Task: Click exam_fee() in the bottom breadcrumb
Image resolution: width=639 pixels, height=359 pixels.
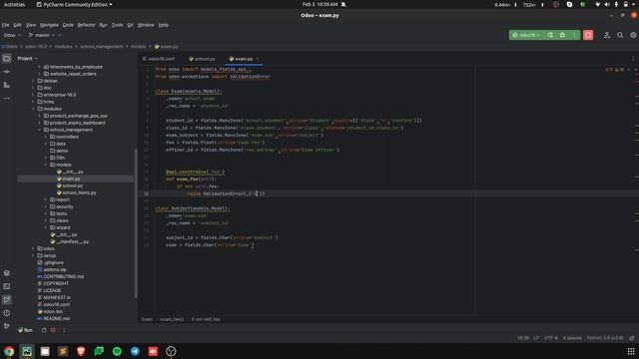Action: point(172,319)
